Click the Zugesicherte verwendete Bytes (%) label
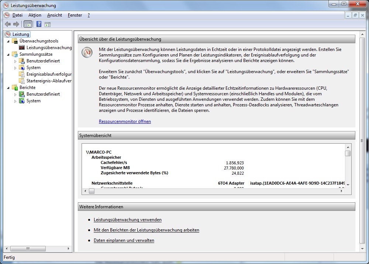This screenshot has width=369, height=264. tap(134, 173)
